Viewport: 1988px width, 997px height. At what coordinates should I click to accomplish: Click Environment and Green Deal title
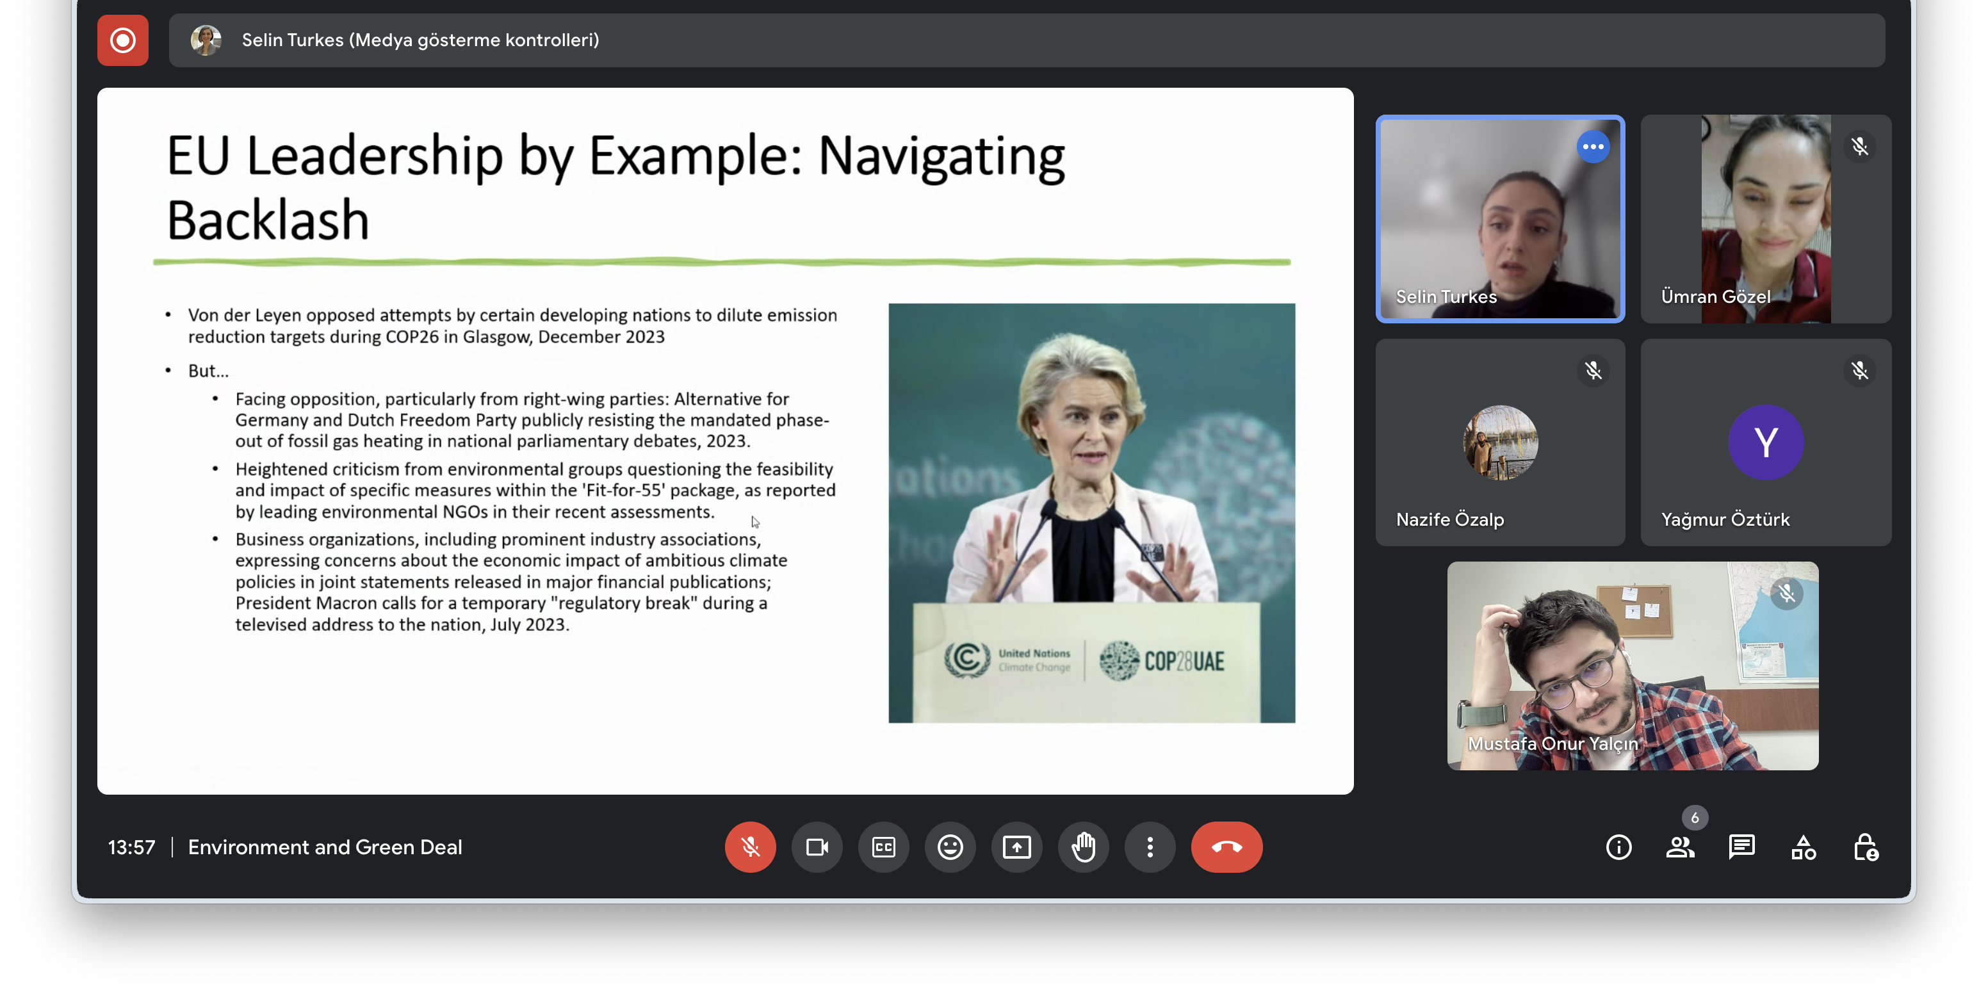coord(325,847)
